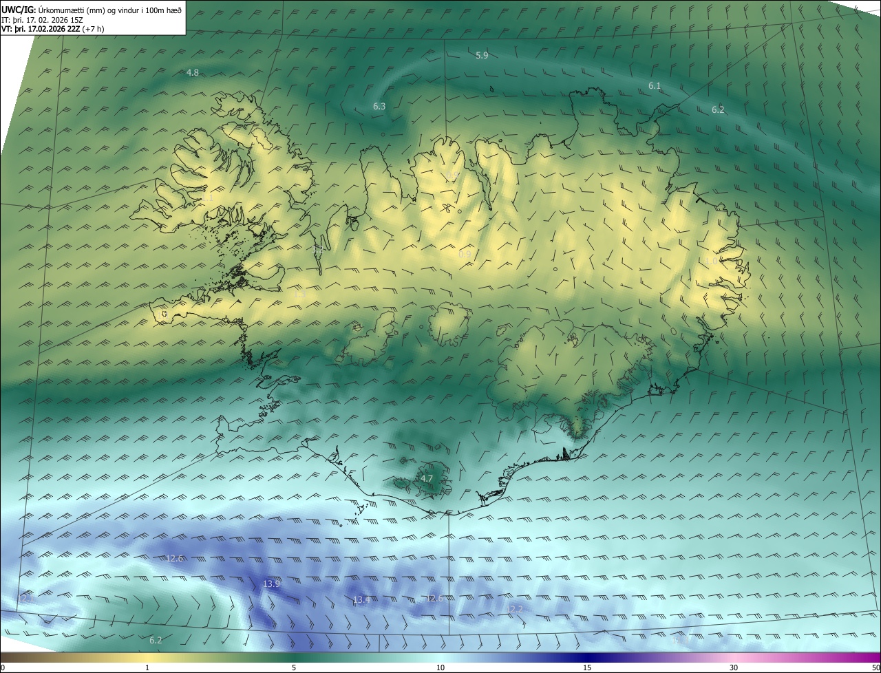Click the color scale tick label "1"
881x673 pixels.
pyautogui.click(x=147, y=667)
